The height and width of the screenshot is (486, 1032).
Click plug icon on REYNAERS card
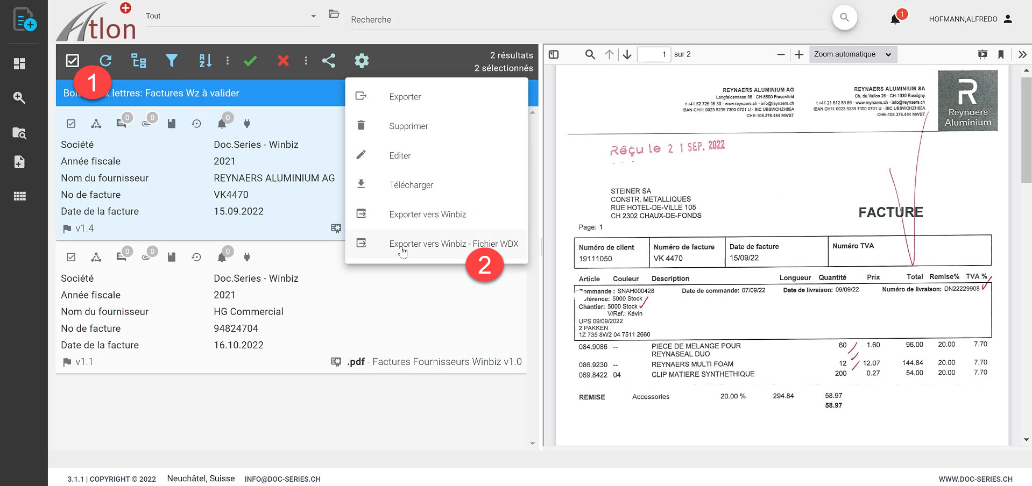click(x=247, y=124)
